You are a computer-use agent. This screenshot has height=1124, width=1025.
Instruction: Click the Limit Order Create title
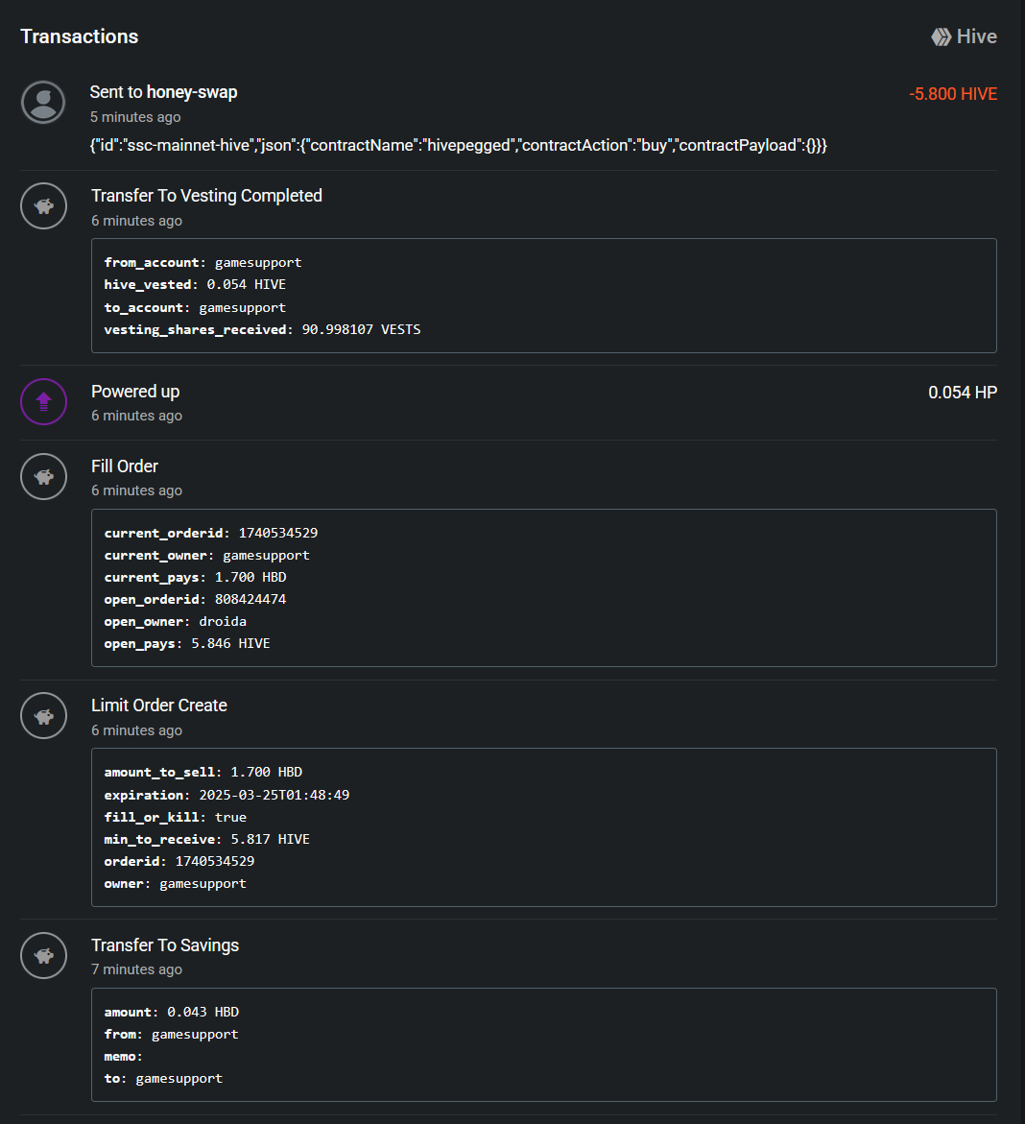[158, 705]
